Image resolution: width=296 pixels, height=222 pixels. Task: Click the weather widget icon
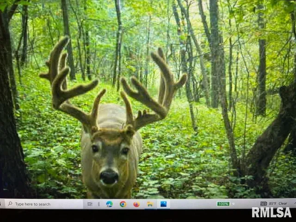coord(263,203)
